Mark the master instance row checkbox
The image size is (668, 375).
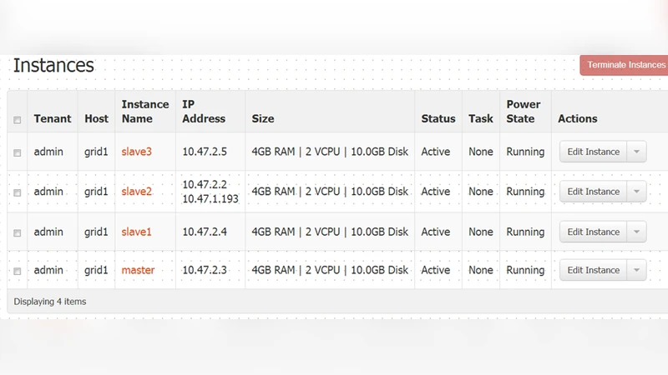18,271
